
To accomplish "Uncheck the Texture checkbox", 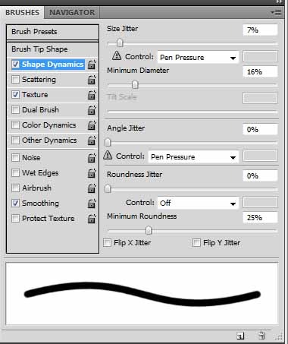I will (16, 95).
